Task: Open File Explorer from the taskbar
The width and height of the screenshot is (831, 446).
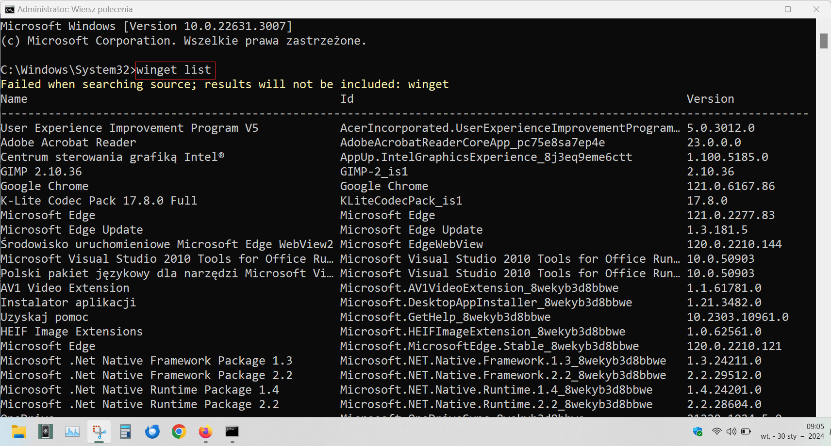Action: (19, 431)
